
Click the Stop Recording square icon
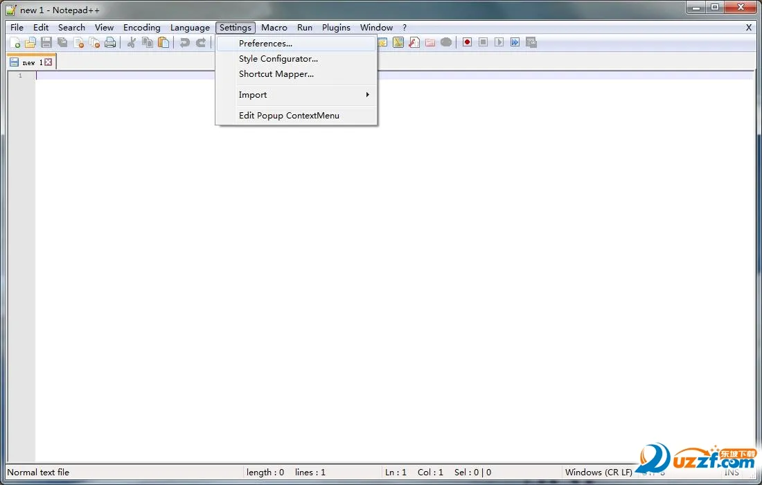click(x=483, y=43)
